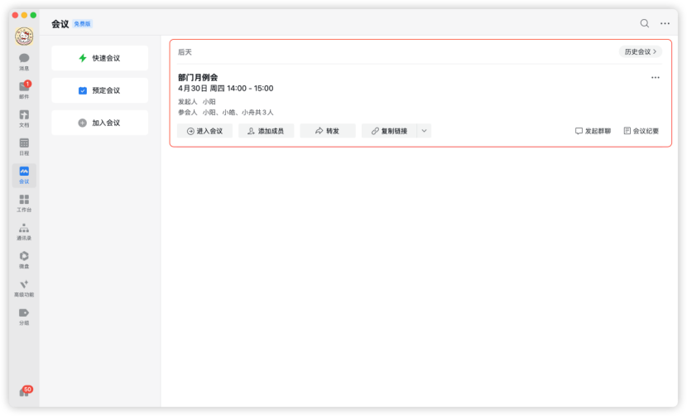This screenshot has height=416, width=687.
Task: Open the 通讯录 contacts icon
Action: pyautogui.click(x=24, y=232)
